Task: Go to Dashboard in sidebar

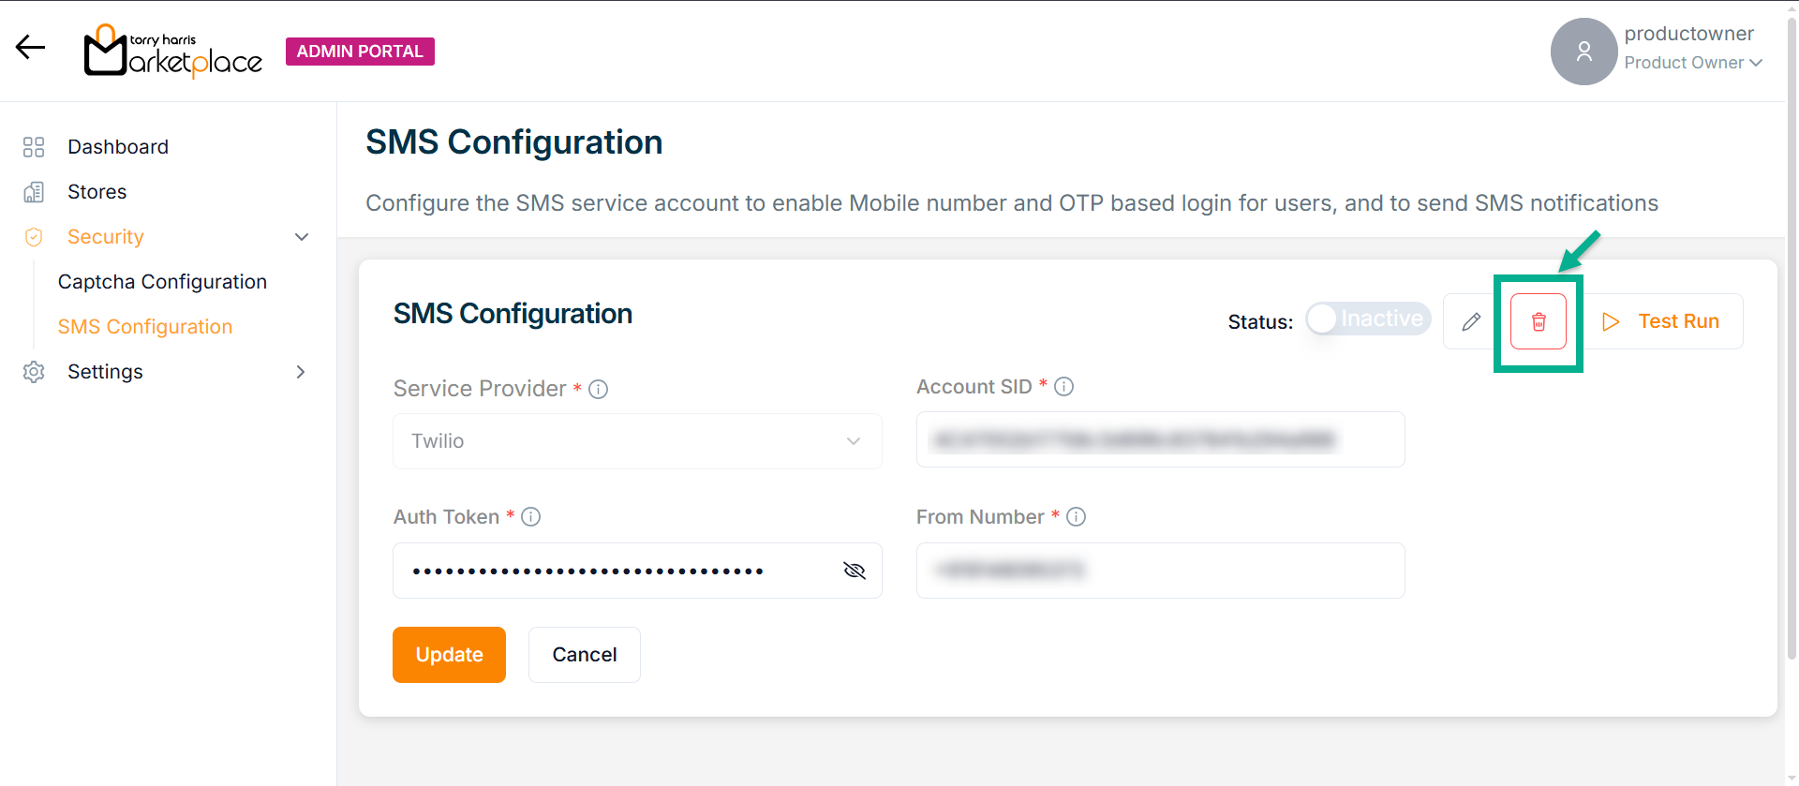Action: 118,147
